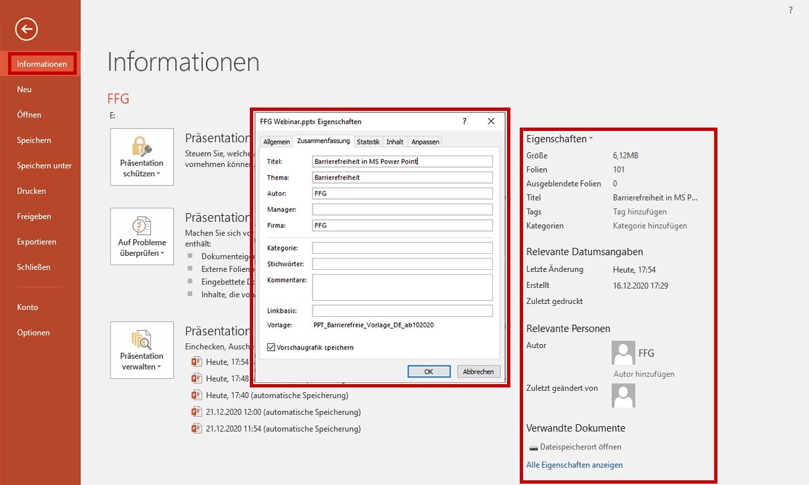
Task: Click the Kommentare text area
Action: coord(402,287)
